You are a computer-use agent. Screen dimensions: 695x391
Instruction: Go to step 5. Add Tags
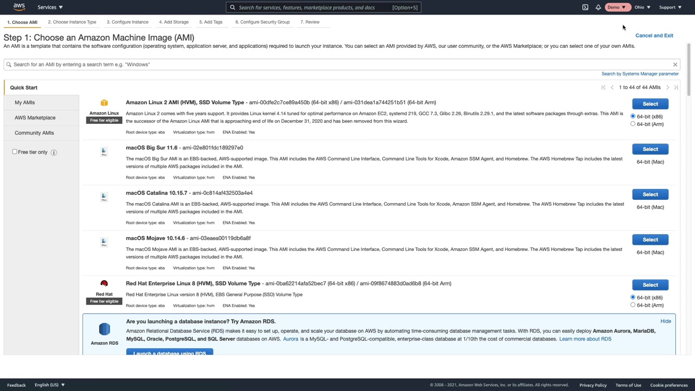point(211,22)
